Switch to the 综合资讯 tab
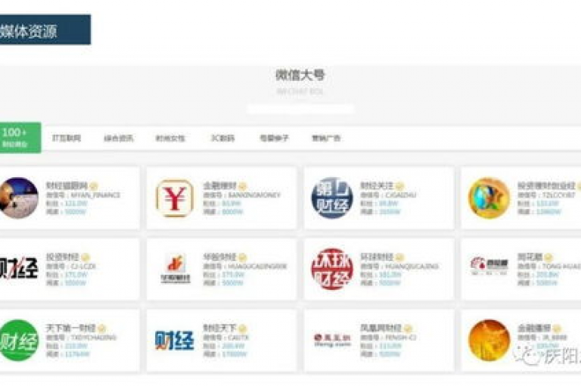Image resolution: width=581 pixels, height=386 pixels. 119,139
